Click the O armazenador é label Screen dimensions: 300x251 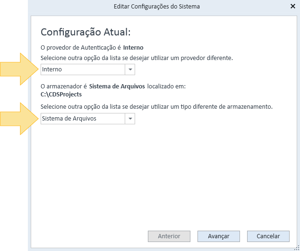pyautogui.click(x=64, y=87)
